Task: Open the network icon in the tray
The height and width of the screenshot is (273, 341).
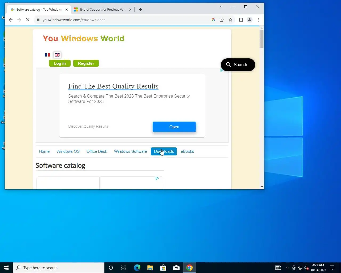Action: [x=300, y=268]
